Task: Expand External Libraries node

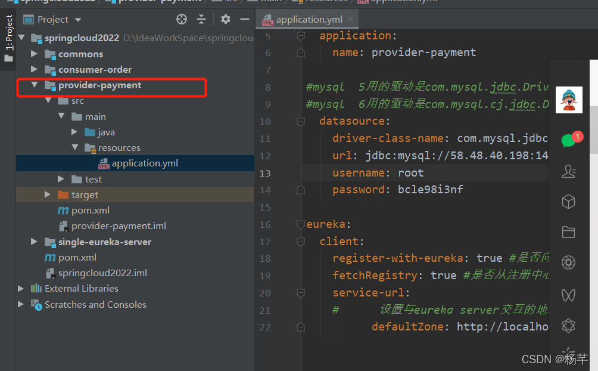Action: tap(21, 289)
